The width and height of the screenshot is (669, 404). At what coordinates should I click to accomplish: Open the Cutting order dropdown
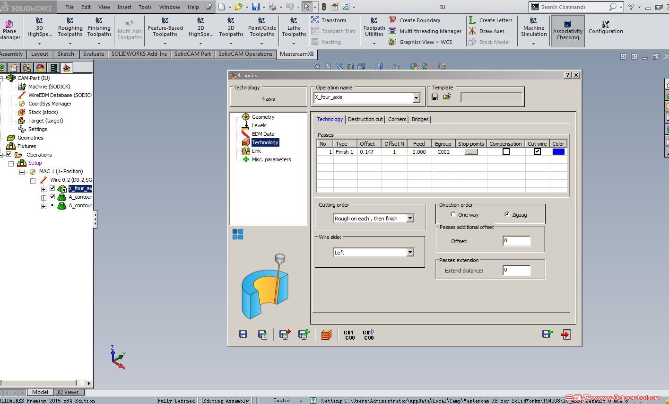[410, 219]
